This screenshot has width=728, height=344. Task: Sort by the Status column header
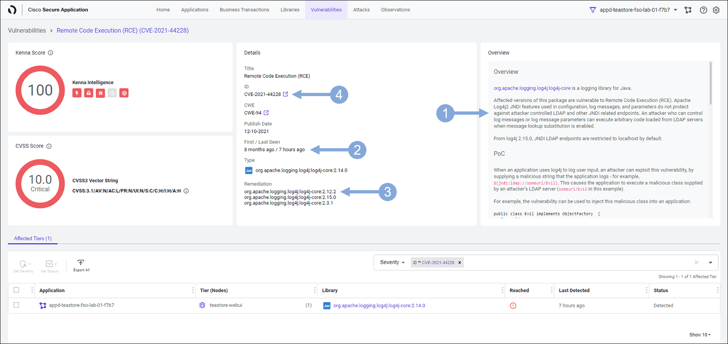[x=661, y=290]
